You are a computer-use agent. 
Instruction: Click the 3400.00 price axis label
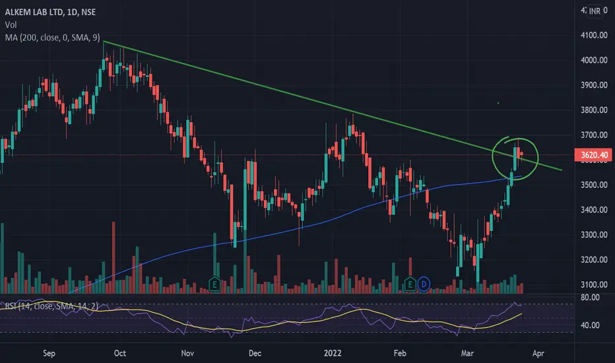(x=594, y=210)
